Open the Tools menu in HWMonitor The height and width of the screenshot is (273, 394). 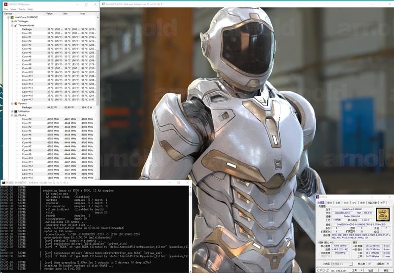(22, 9)
